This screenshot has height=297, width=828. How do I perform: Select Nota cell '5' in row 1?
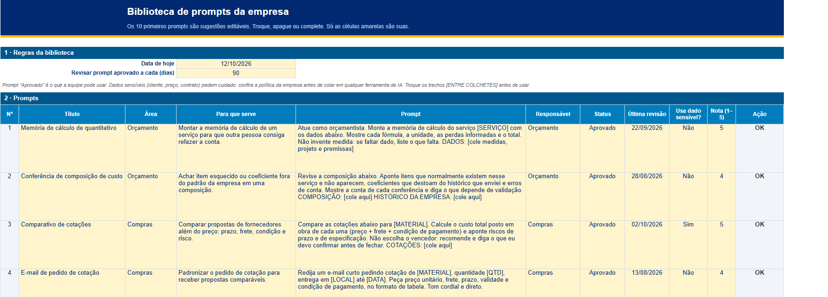pos(721,148)
